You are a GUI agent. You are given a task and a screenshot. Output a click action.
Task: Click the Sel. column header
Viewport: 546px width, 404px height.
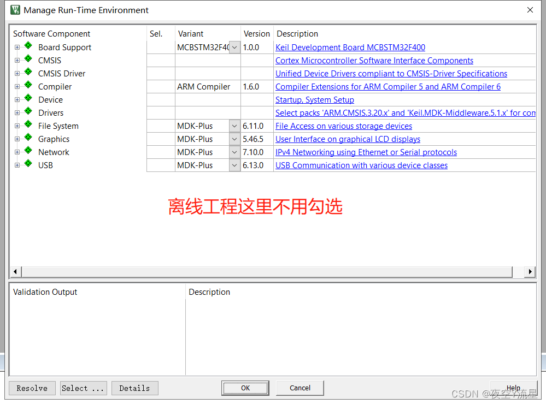pos(156,34)
